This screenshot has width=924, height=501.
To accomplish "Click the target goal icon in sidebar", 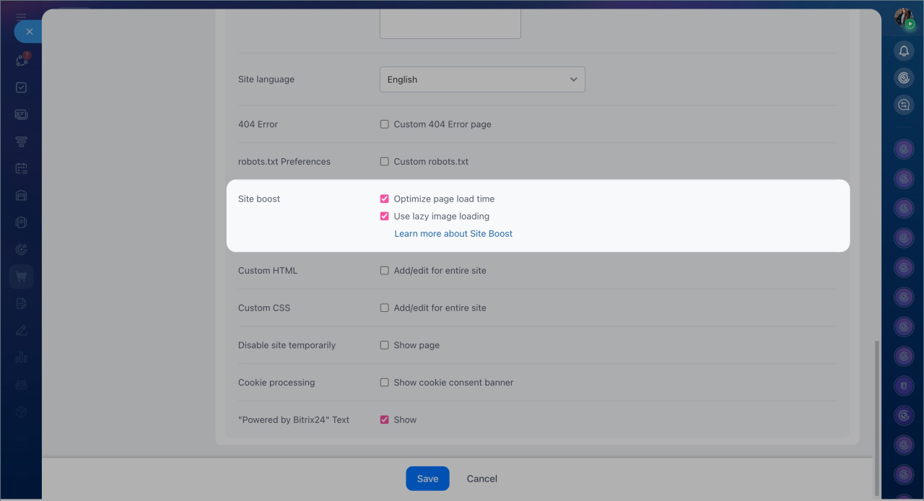I will 22,250.
